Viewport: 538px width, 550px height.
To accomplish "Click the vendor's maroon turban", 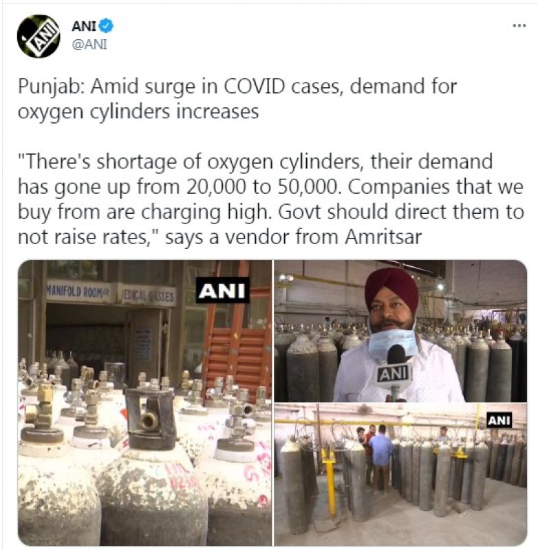I will 391,288.
